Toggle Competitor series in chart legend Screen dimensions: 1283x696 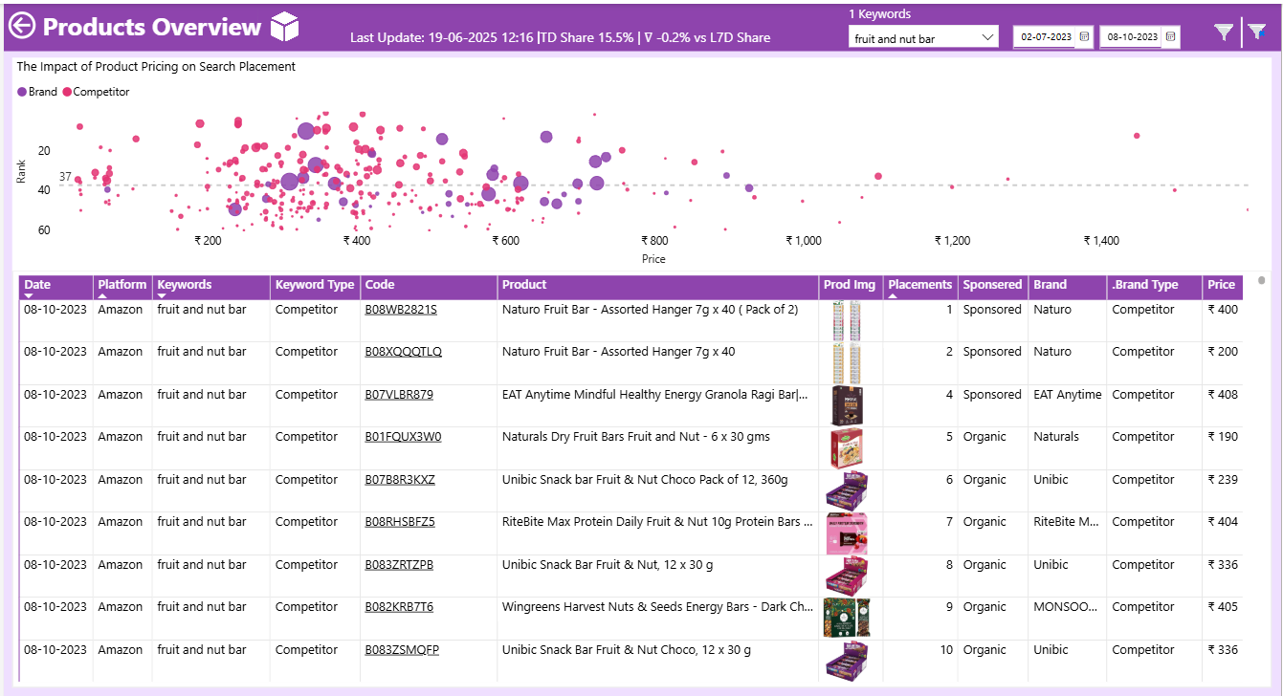coord(95,92)
